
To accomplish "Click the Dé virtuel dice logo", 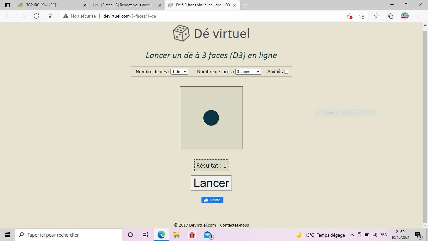I will pyautogui.click(x=181, y=33).
